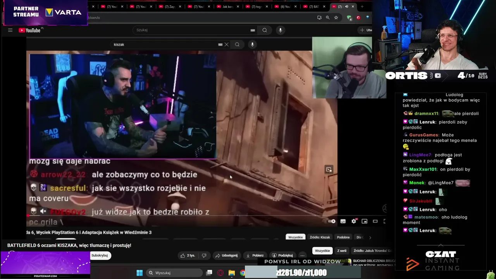Image resolution: width=496 pixels, height=279 pixels.
Task: Switch the player to theater mode
Action: [375, 221]
